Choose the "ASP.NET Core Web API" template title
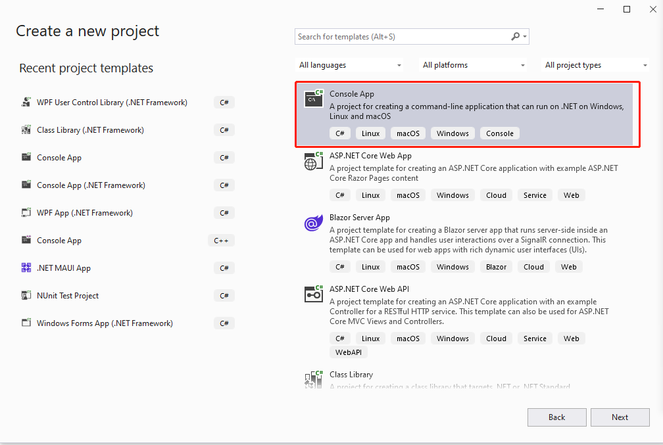This screenshot has height=445, width=663. point(369,289)
